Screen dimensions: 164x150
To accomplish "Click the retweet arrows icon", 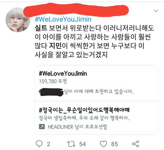I will [x=71, y=144].
